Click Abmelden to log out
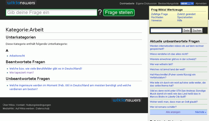209x121 pixels. click(x=201, y=4)
